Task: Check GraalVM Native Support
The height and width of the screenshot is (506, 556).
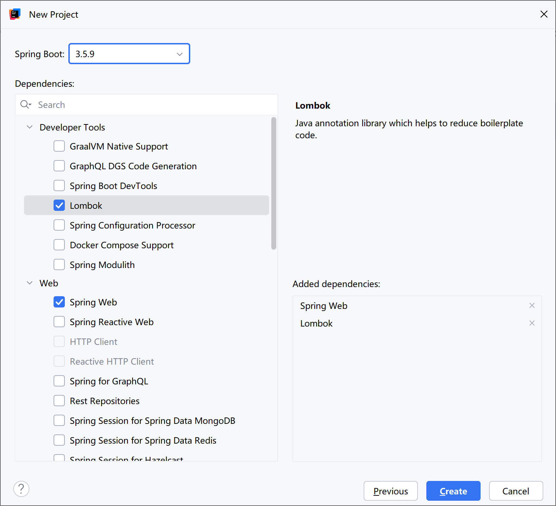Action: coord(59,146)
